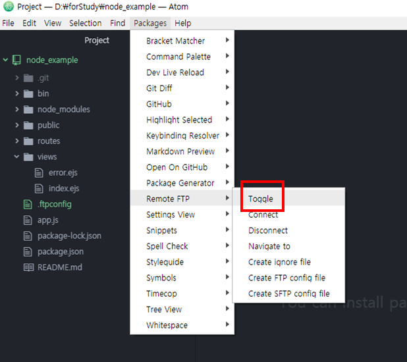Image resolution: width=407 pixels, height=362 pixels.
Task: Open GitHub submenu
Action: point(182,104)
